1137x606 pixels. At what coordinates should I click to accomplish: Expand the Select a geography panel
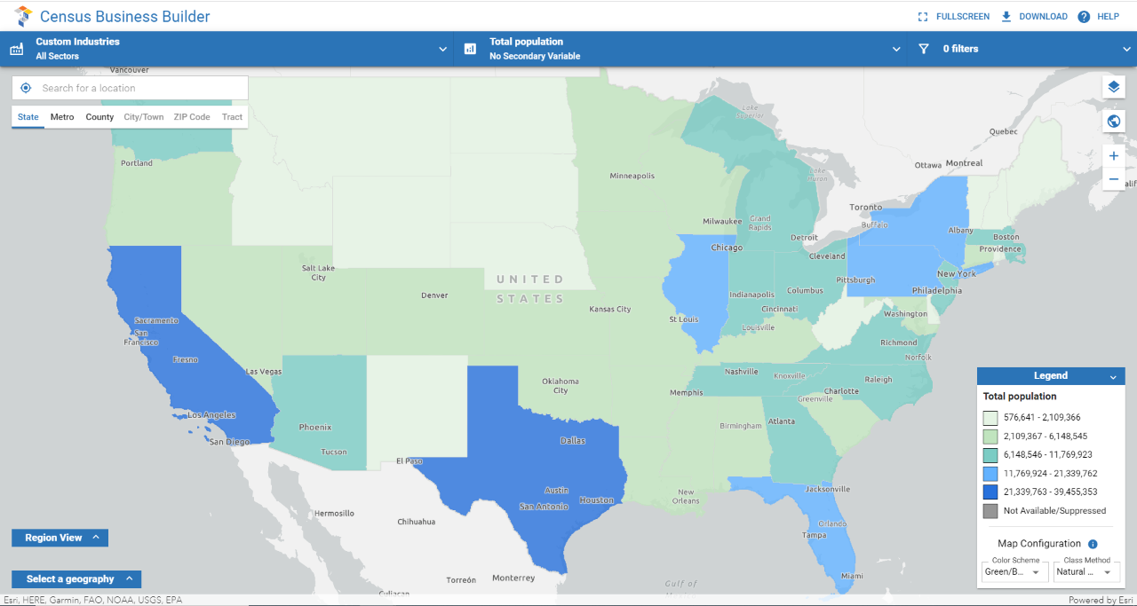pyautogui.click(x=76, y=579)
